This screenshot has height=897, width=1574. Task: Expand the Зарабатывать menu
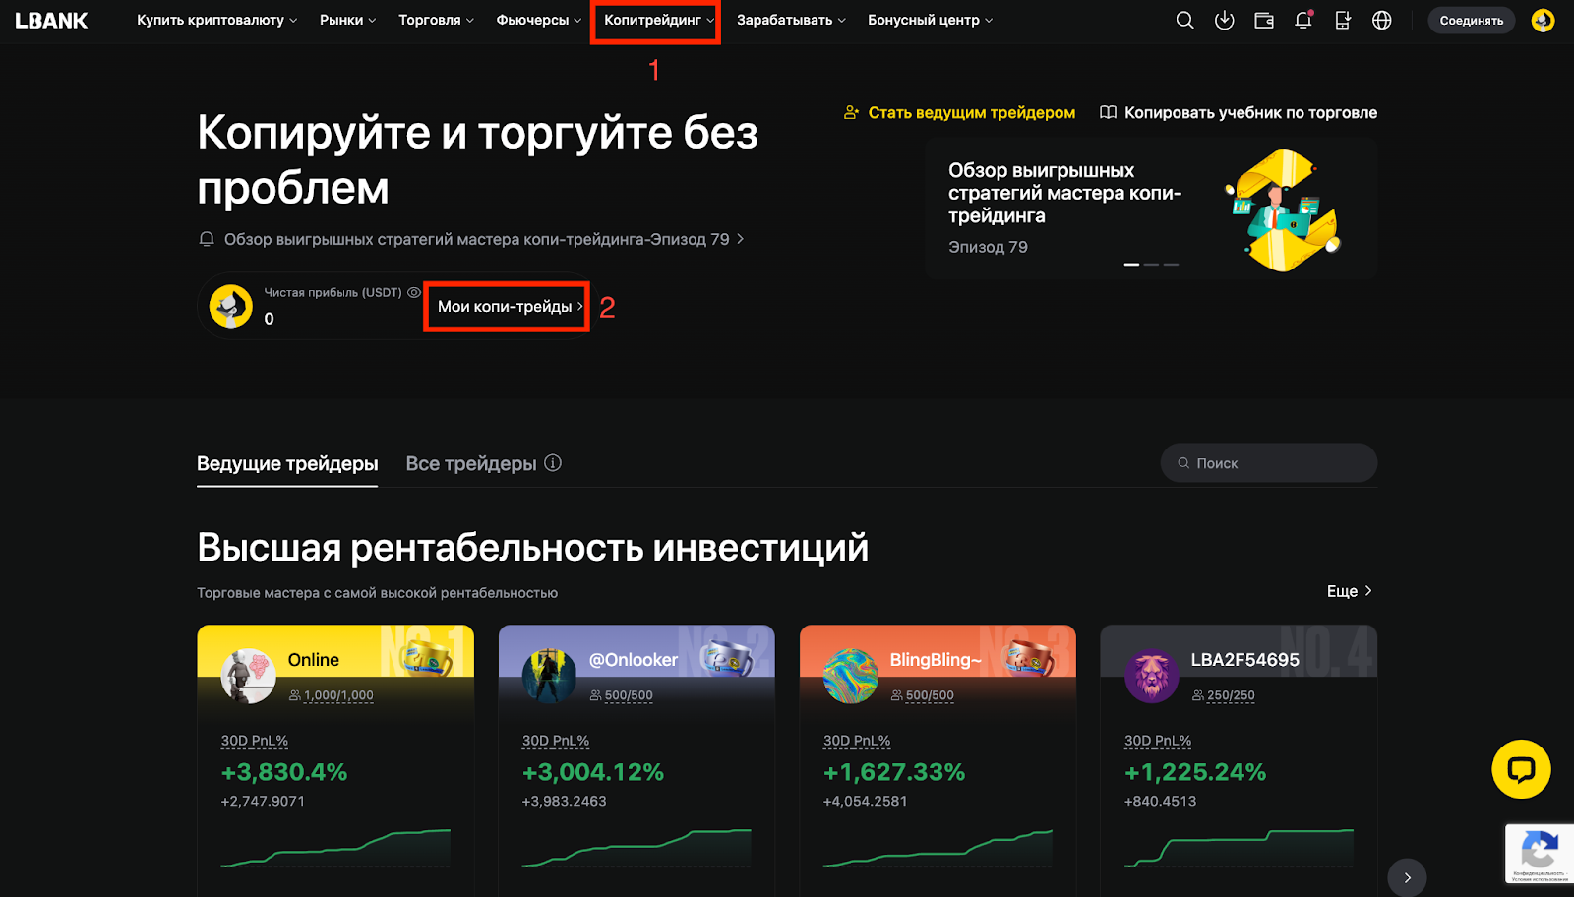pos(791,20)
